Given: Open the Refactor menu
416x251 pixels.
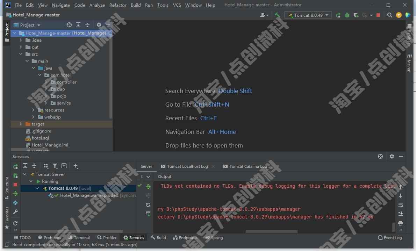Looking at the screenshot, I should (118, 5).
